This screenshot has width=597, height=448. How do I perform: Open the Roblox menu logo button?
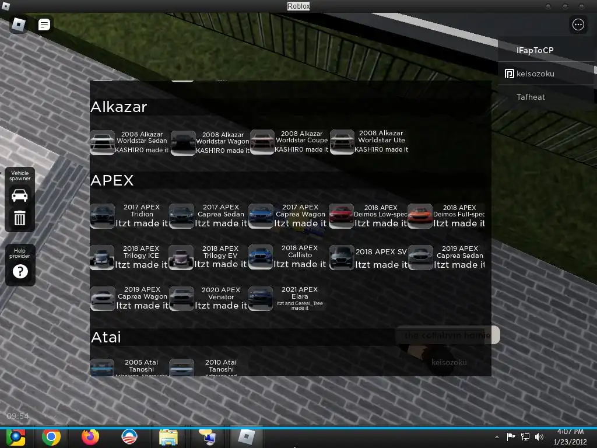click(18, 24)
